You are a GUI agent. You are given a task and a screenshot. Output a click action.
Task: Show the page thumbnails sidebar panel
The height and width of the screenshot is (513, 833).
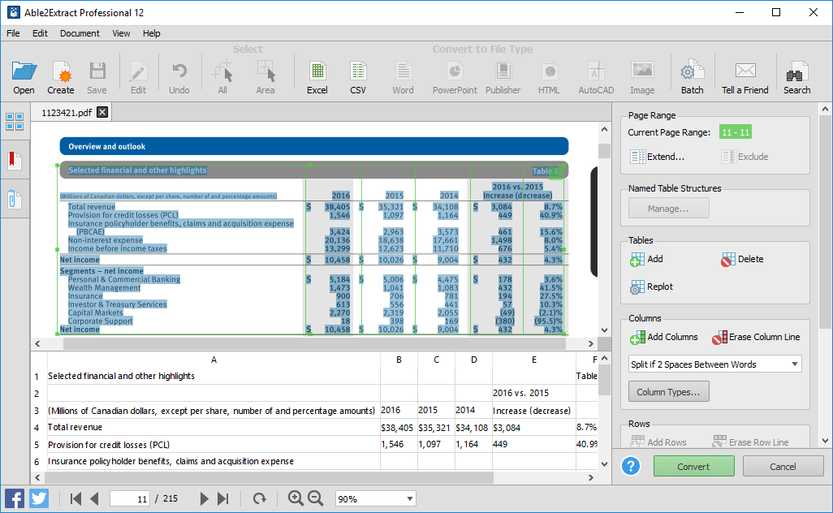coord(15,122)
